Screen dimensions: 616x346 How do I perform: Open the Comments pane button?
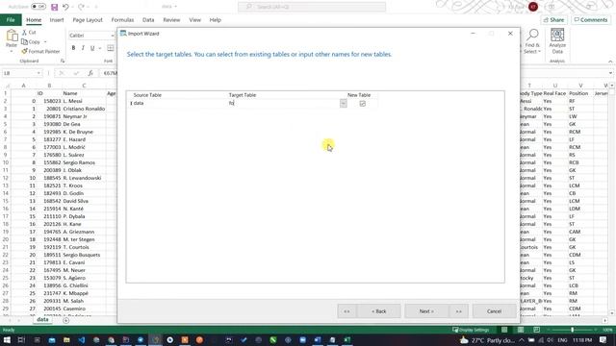click(x=591, y=19)
